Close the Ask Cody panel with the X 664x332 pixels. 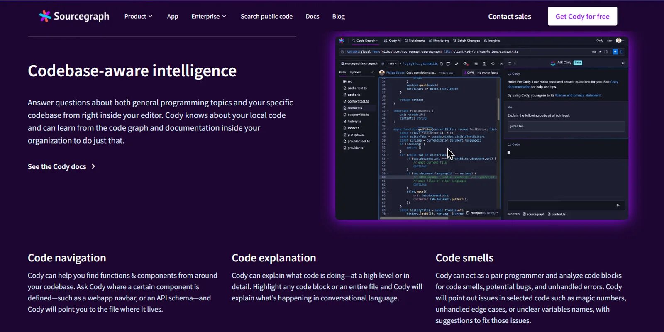[623, 63]
